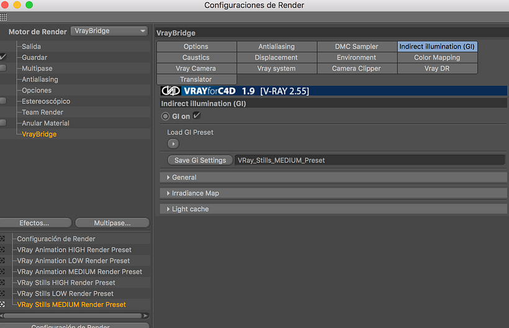Open the Color Mapping tab
This screenshot has width=509, height=328.
point(437,58)
